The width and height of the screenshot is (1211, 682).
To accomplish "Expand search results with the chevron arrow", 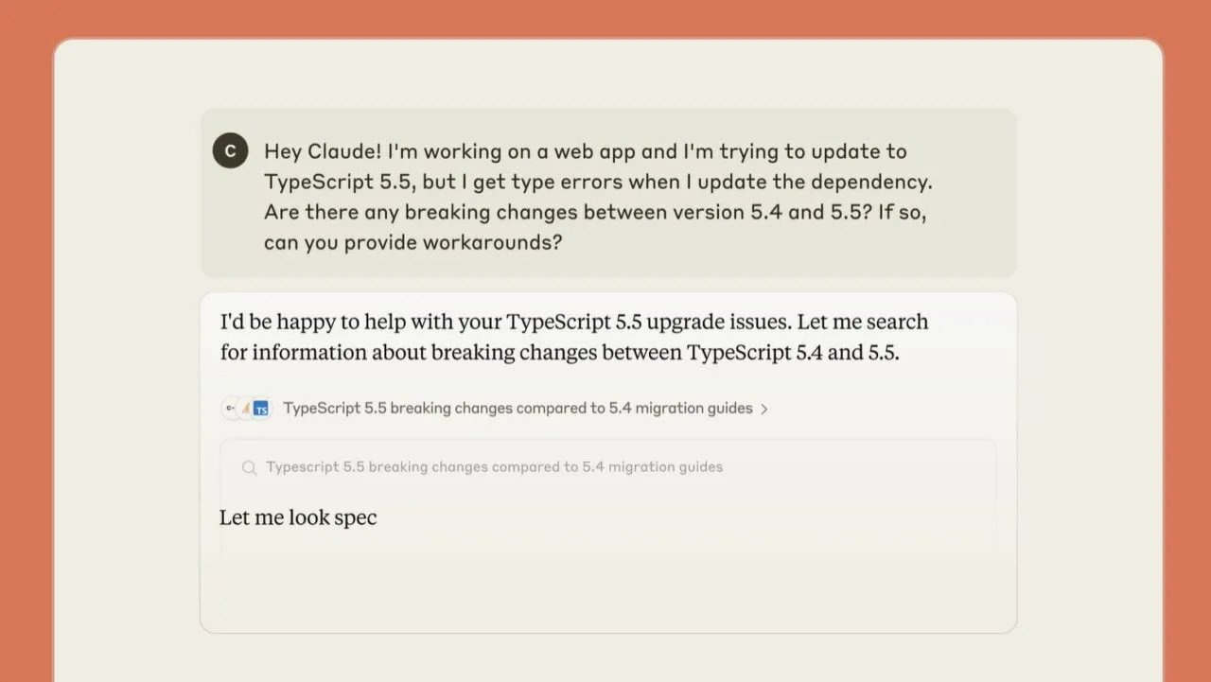I will 764,410.
